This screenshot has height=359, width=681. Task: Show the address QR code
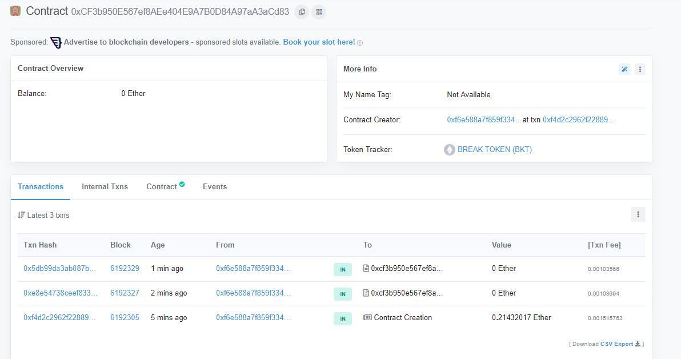click(x=319, y=12)
